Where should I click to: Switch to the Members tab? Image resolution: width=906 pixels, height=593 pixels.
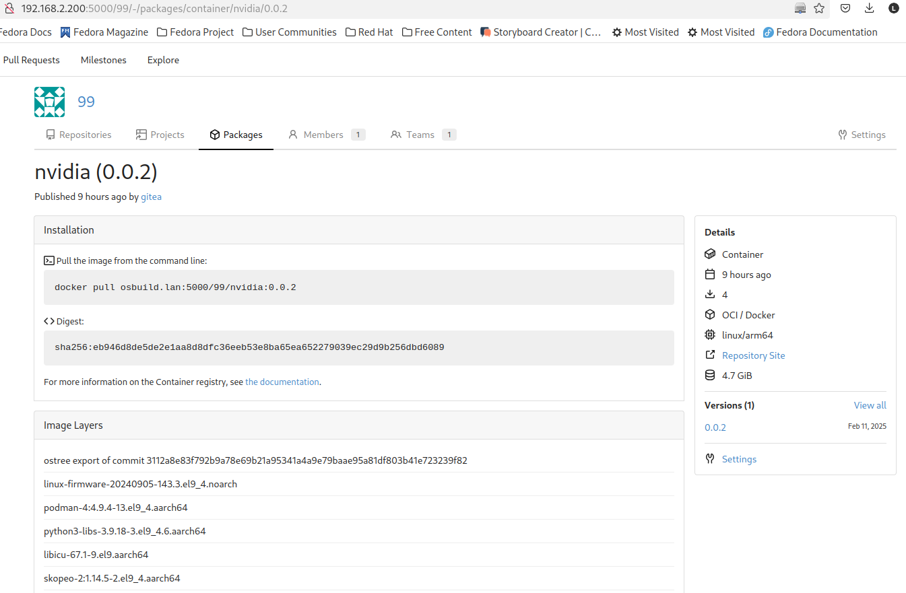click(326, 135)
